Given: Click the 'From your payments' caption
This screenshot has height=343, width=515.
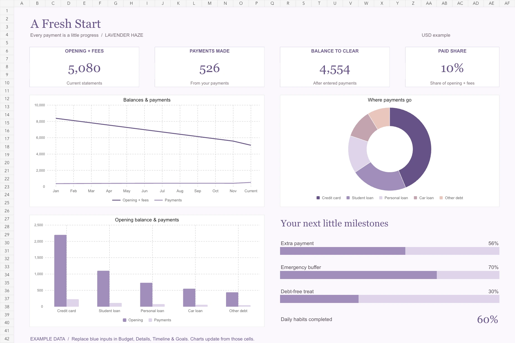Looking at the screenshot, I should (210, 83).
